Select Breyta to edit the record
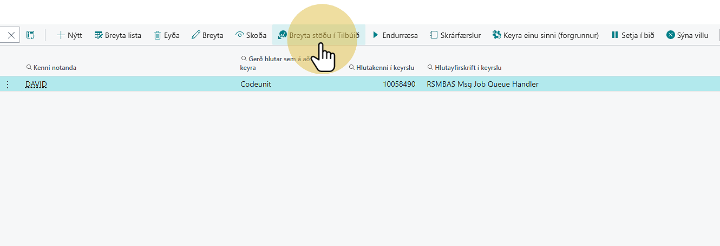This screenshot has width=720, height=246. (207, 35)
